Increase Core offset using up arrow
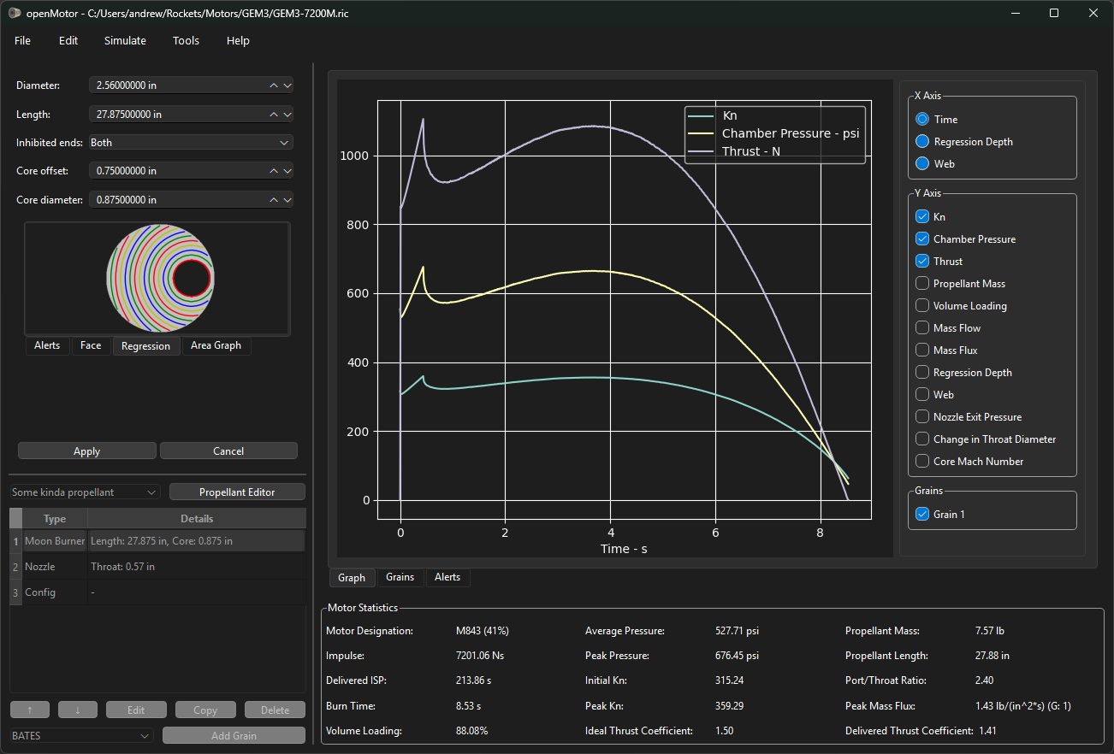This screenshot has width=1114, height=754. tap(274, 171)
